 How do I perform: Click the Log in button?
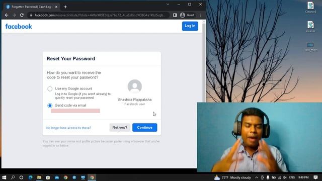(x=190, y=26)
